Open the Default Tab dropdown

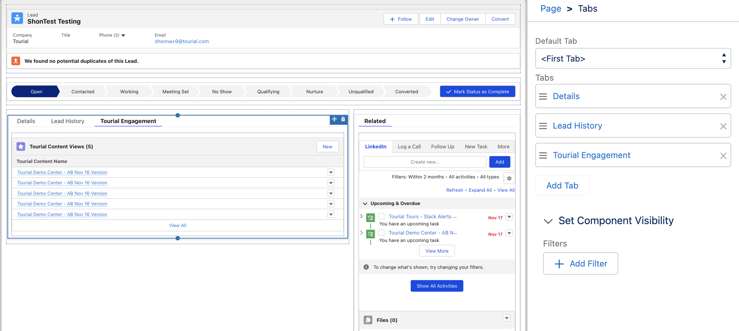coord(633,59)
